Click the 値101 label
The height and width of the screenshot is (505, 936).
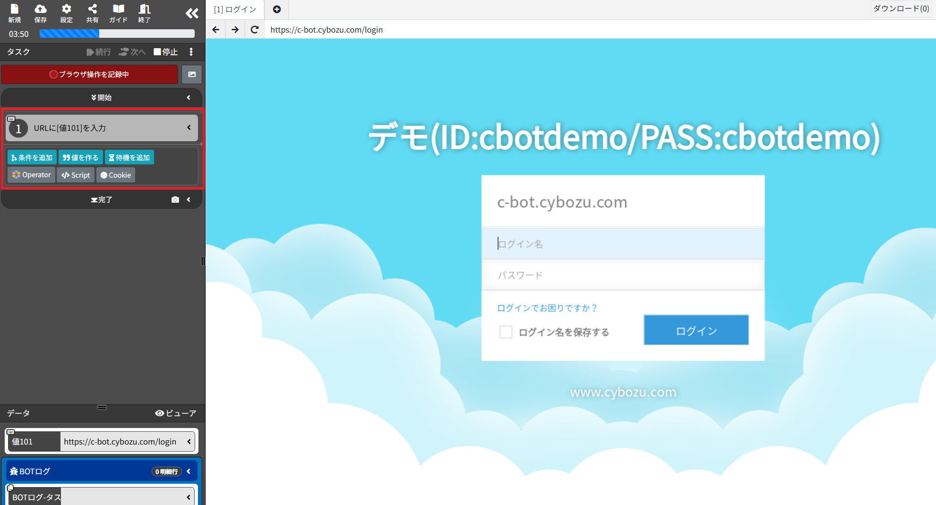coord(22,442)
